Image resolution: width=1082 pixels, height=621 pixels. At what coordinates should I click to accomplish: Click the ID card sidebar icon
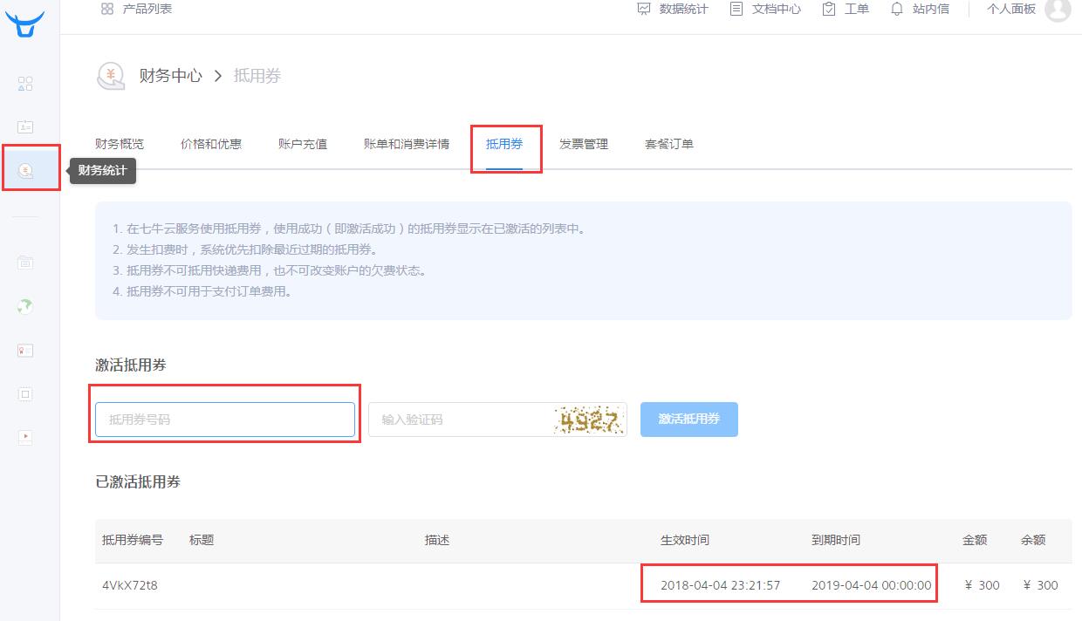click(x=25, y=127)
